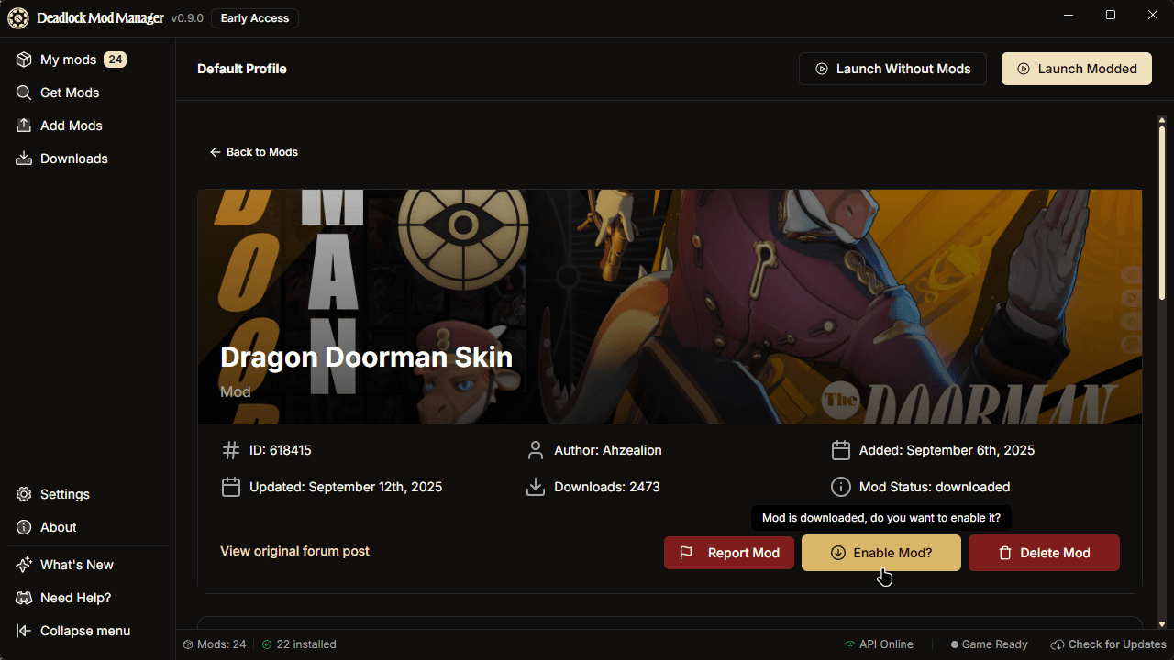Go back using Back to Mods

[254, 152]
